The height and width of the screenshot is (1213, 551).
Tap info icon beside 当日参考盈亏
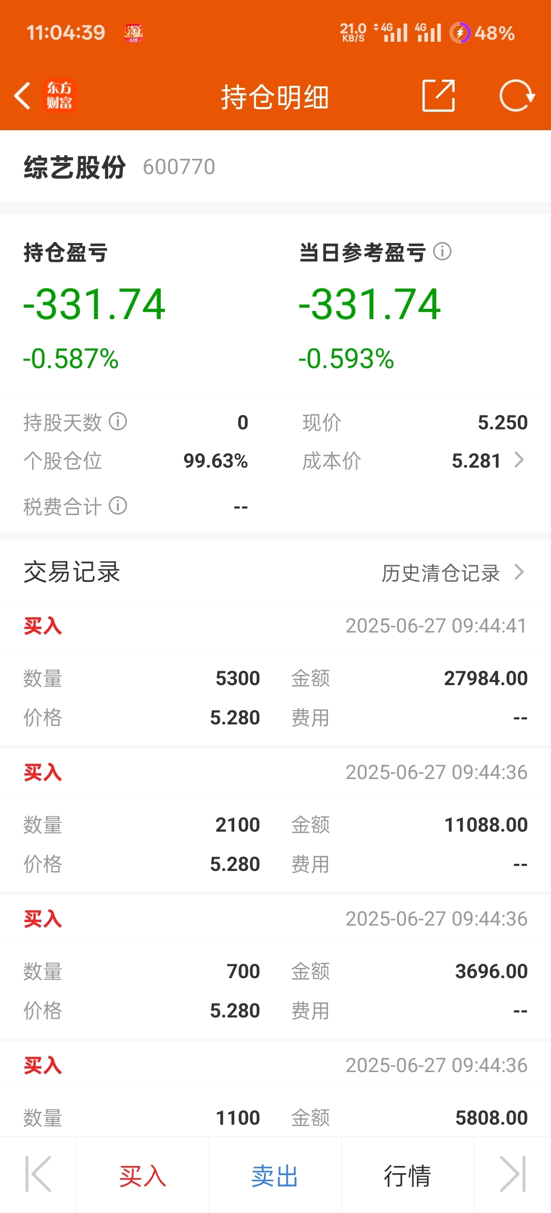coord(442,251)
